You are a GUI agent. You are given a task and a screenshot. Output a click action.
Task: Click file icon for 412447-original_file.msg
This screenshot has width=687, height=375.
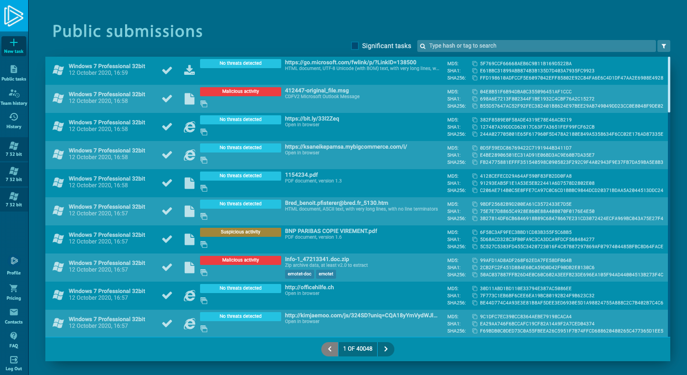coord(190,99)
